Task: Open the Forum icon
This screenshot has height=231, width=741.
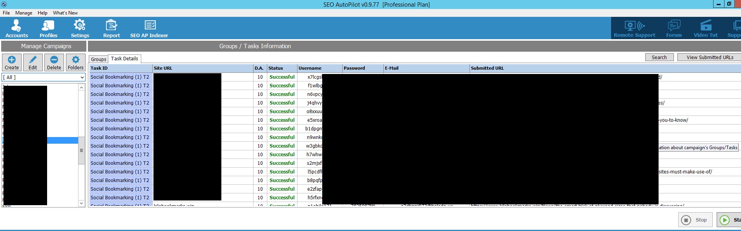Action: coord(674,29)
